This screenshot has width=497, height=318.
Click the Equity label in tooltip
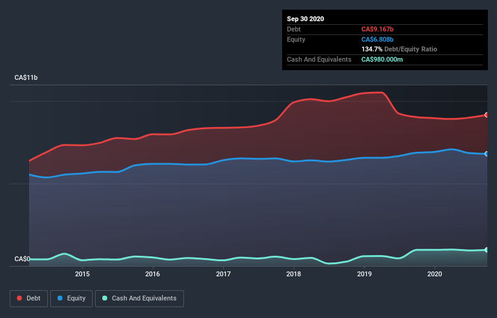point(296,39)
